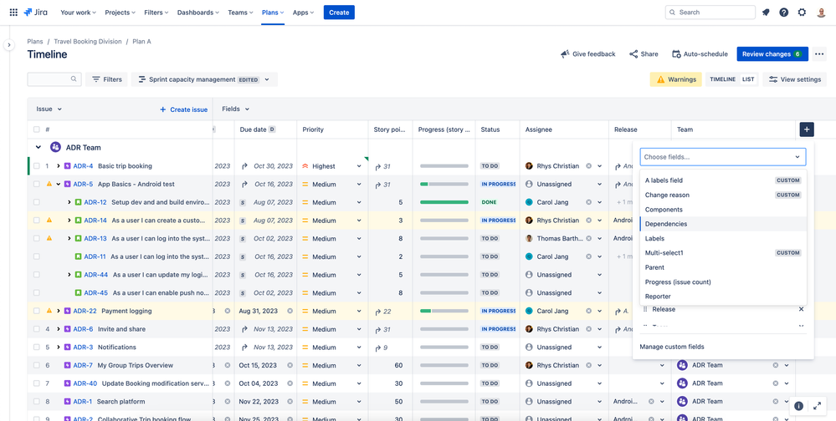Tick the checkbox for ADR-12 row
Viewport: 836px width, 421px height.
pos(37,202)
